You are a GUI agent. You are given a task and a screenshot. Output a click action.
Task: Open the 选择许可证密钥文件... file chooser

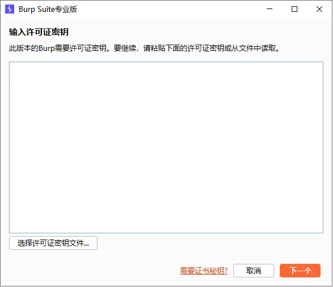[x=53, y=243]
